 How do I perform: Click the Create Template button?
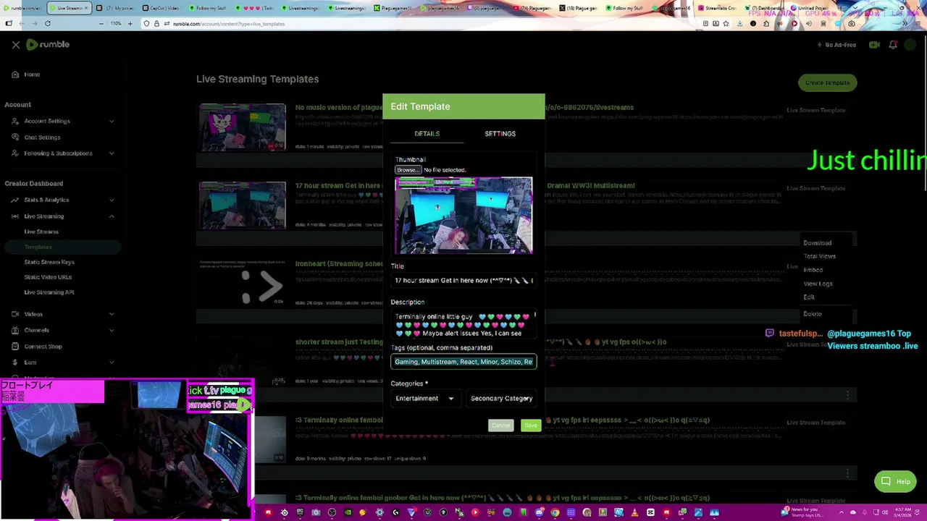827,82
